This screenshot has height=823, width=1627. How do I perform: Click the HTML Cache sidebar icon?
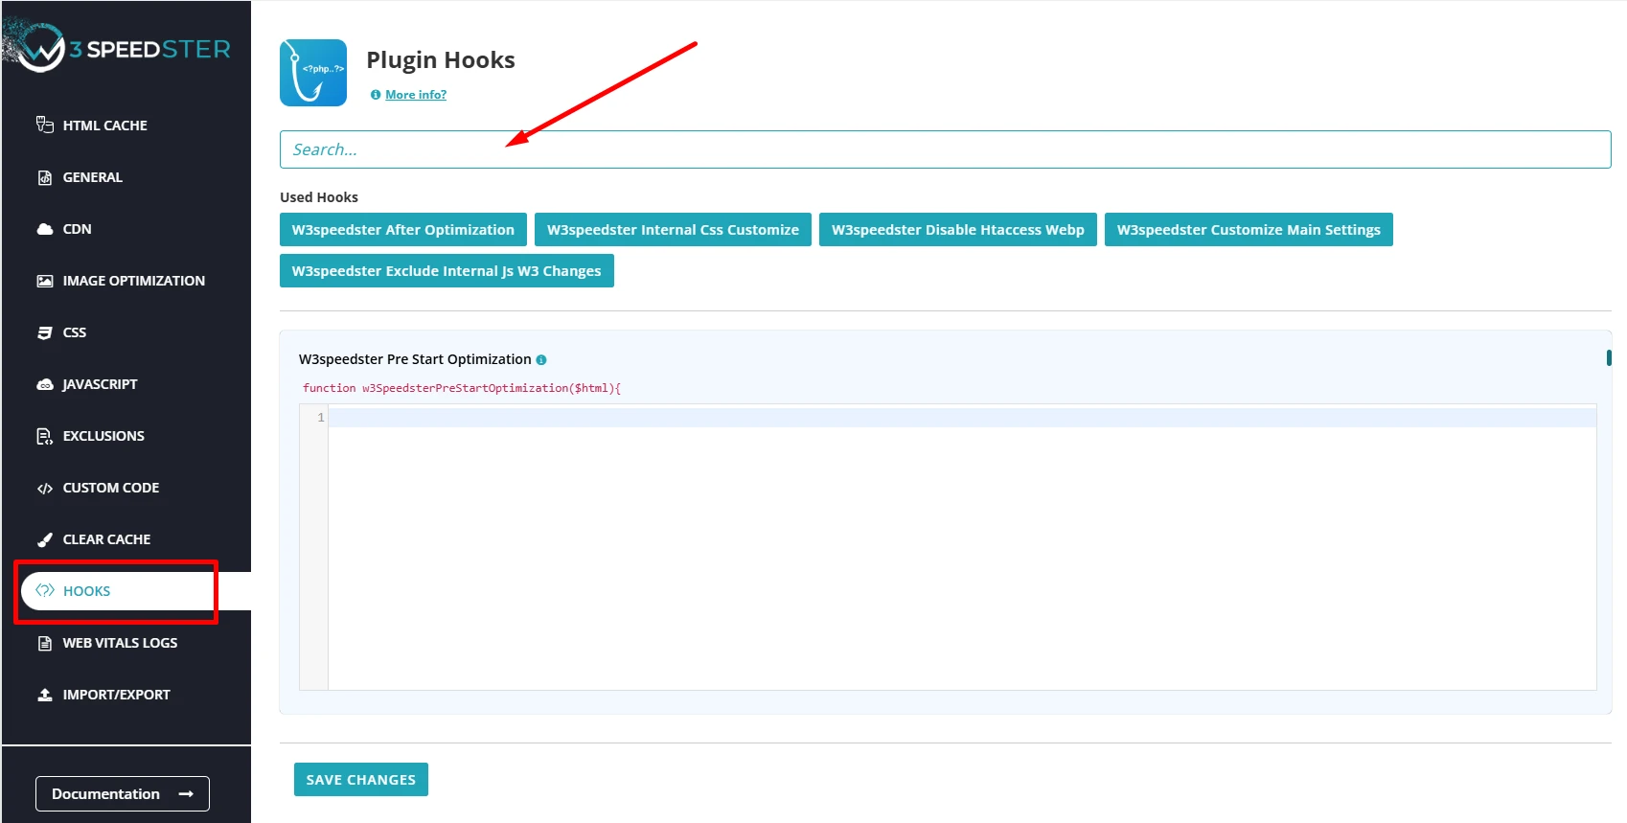pos(44,125)
